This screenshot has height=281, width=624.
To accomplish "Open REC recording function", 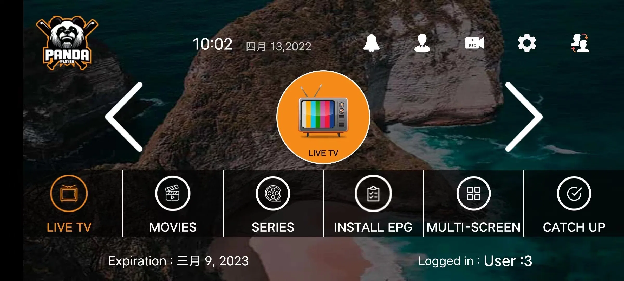I will pyautogui.click(x=474, y=44).
